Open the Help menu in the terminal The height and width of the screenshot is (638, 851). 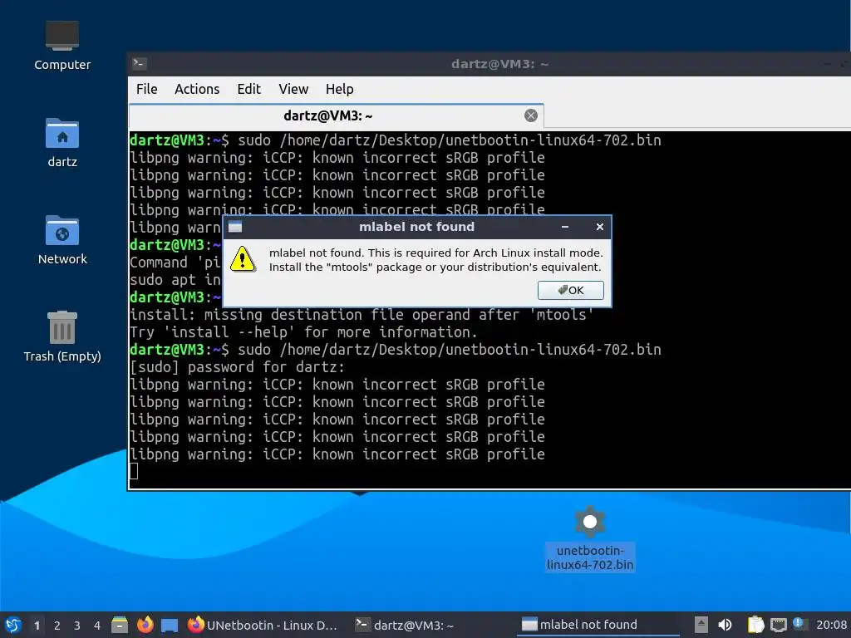coord(340,89)
